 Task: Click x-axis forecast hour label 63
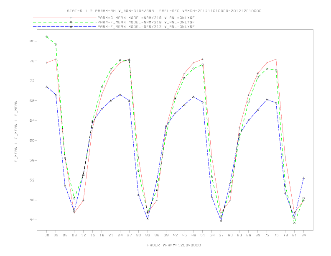point(239,235)
